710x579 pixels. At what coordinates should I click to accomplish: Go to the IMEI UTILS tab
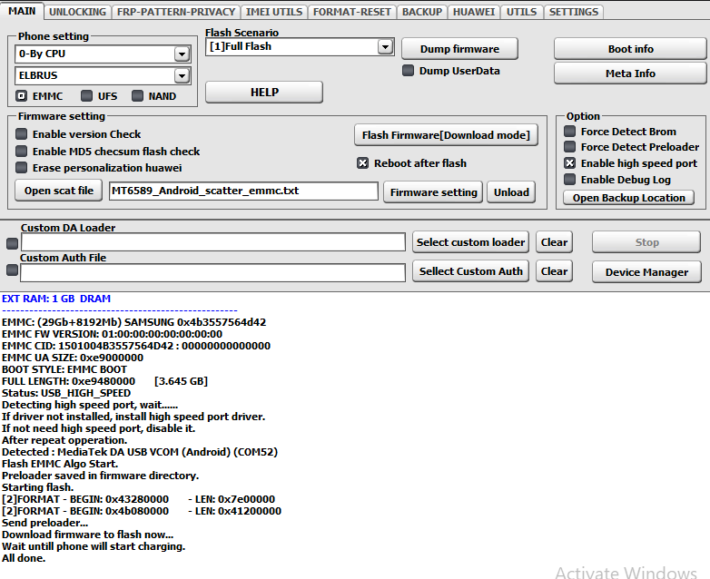click(274, 12)
